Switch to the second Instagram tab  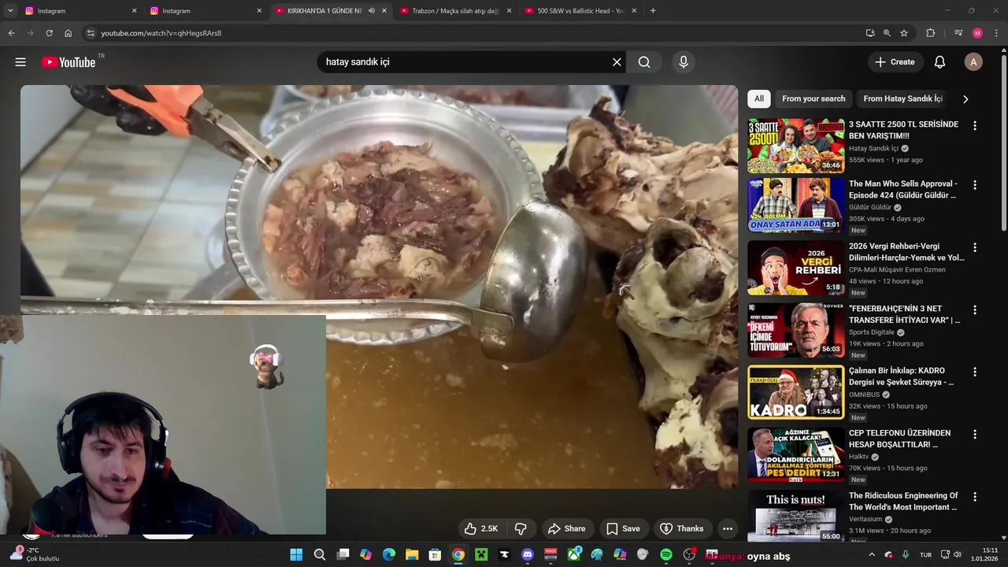click(x=206, y=11)
